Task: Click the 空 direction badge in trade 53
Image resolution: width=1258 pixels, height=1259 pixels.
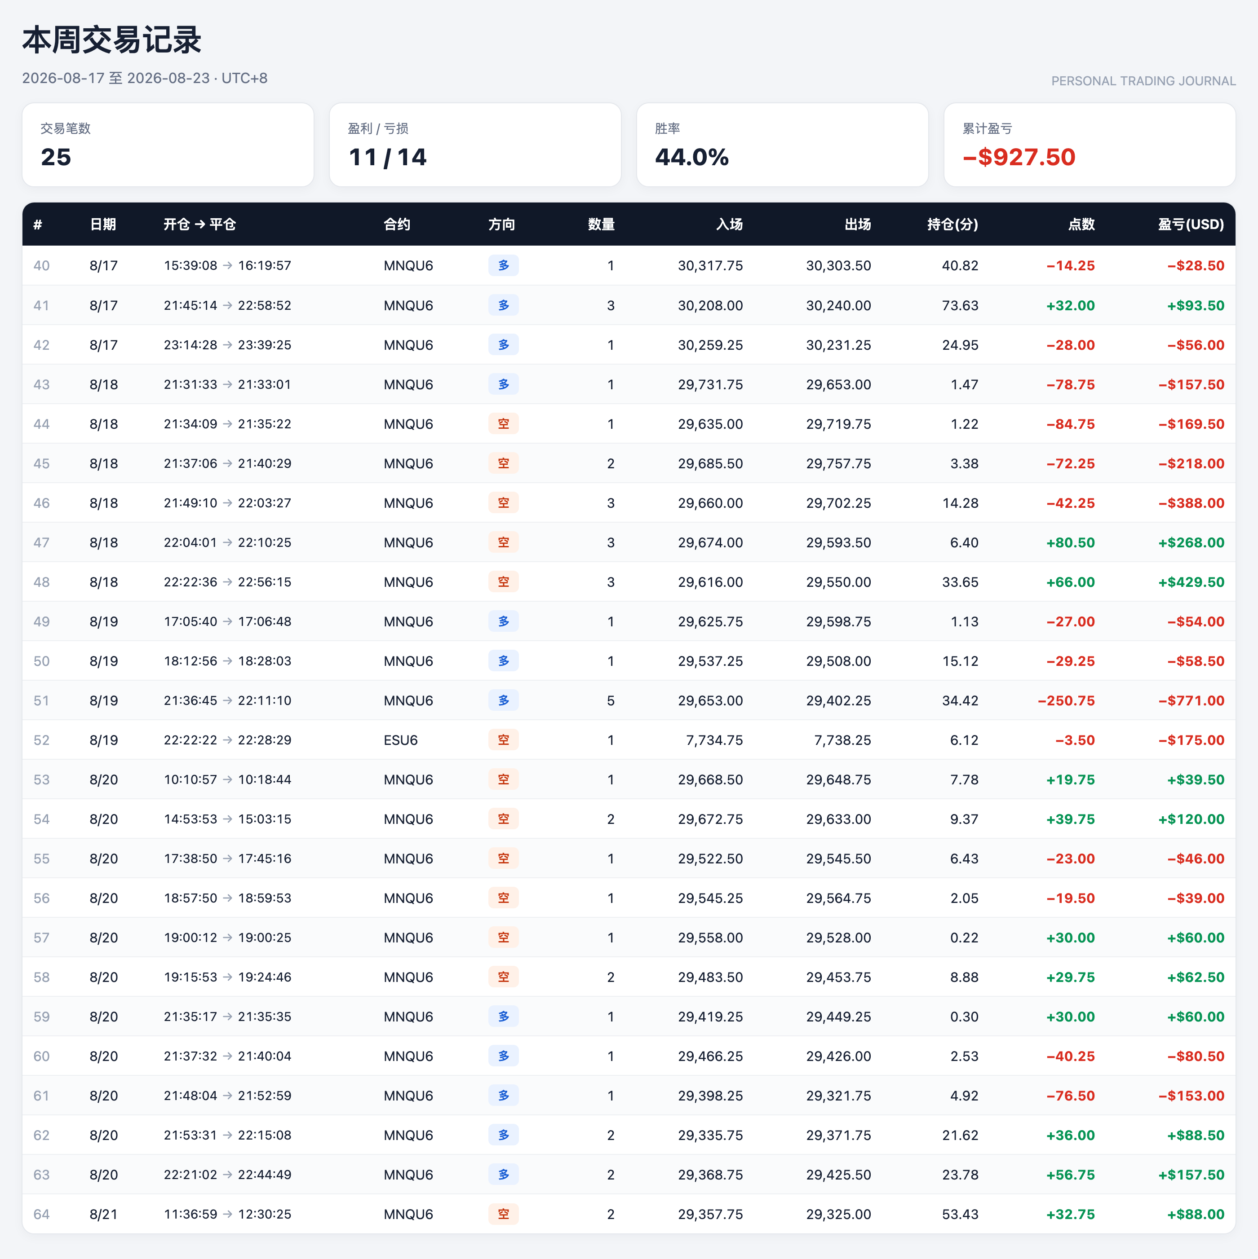Action: 504,779
